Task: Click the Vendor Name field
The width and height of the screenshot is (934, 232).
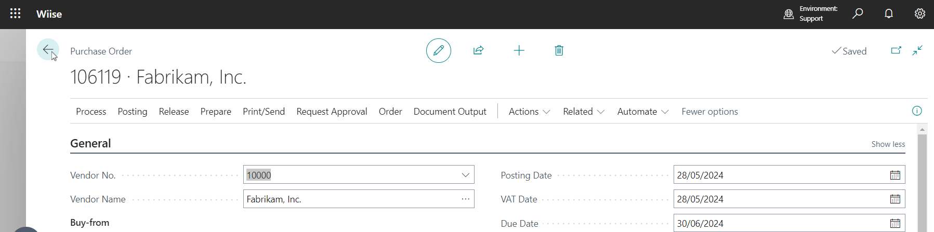Action: point(359,199)
